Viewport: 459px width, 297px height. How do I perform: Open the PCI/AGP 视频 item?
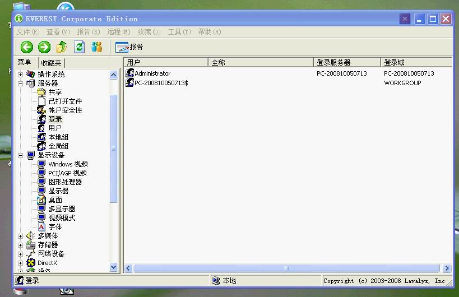tap(67, 173)
